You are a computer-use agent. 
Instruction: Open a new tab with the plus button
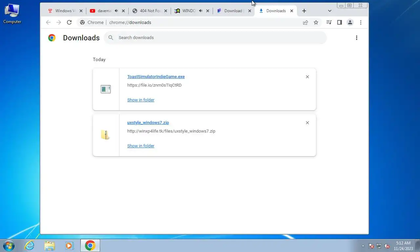304,11
